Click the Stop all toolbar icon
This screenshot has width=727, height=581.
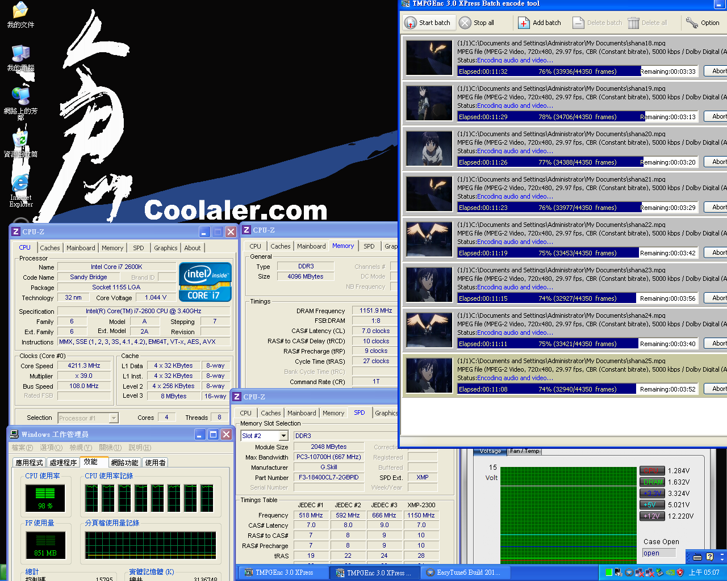point(465,23)
